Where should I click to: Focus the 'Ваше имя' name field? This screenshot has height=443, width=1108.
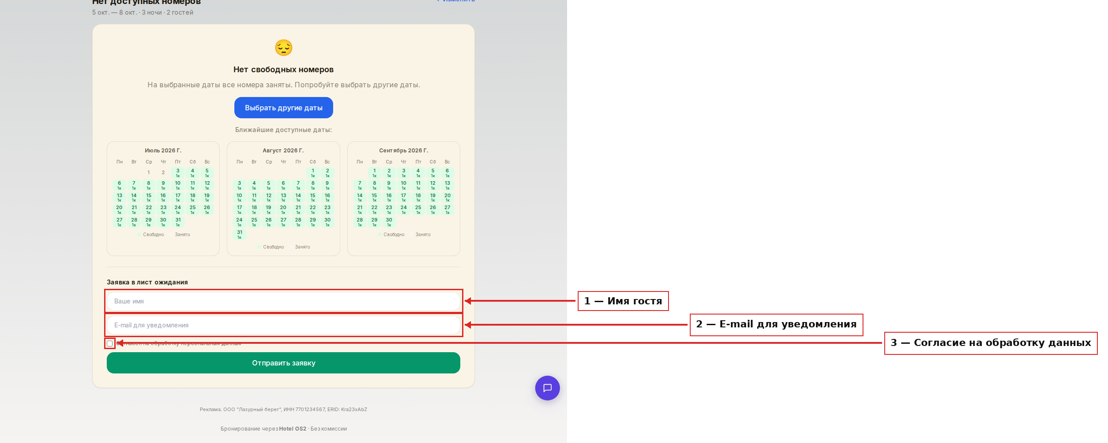click(284, 301)
